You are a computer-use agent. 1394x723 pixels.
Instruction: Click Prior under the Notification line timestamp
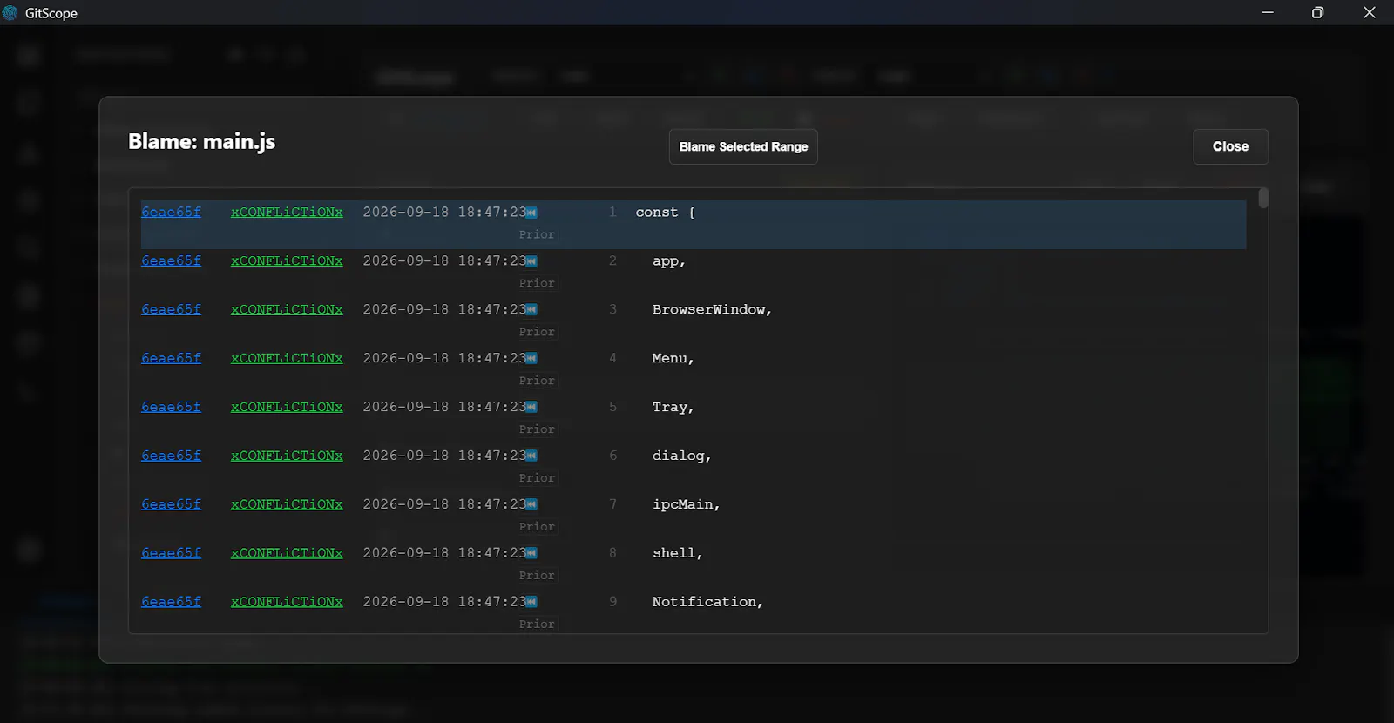[x=537, y=625]
